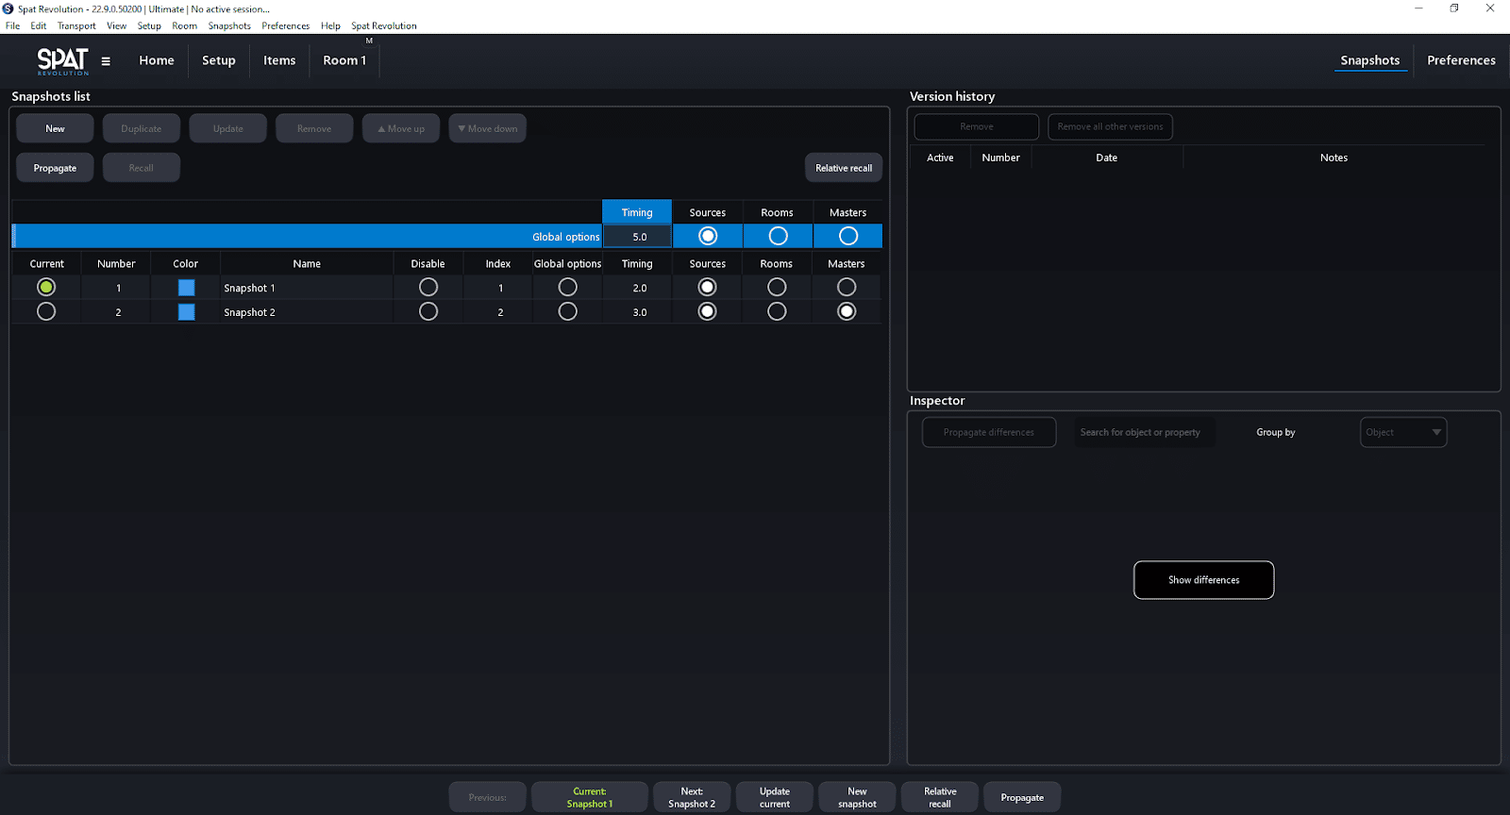Viewport: 1510px width, 815px height.
Task: Click the Move down arrow button
Action: click(x=487, y=129)
